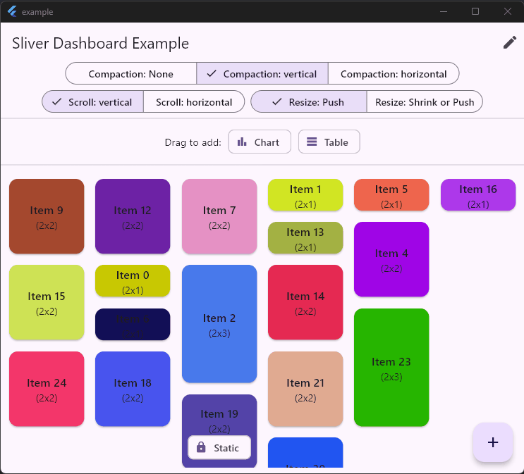Select the mustard Item 0 tile
The width and height of the screenshot is (524, 474).
tap(133, 281)
